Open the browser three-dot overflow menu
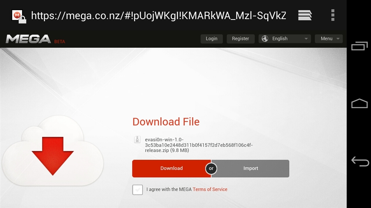371x208 pixels. [333, 15]
